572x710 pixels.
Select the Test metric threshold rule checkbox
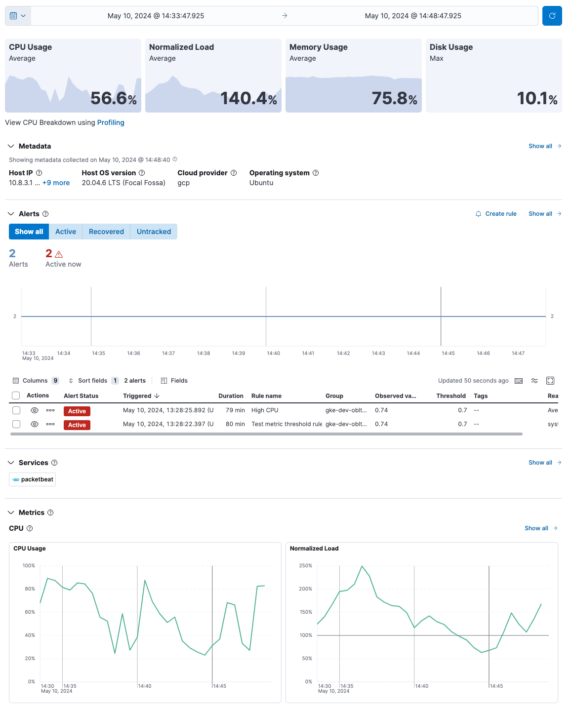click(x=16, y=424)
